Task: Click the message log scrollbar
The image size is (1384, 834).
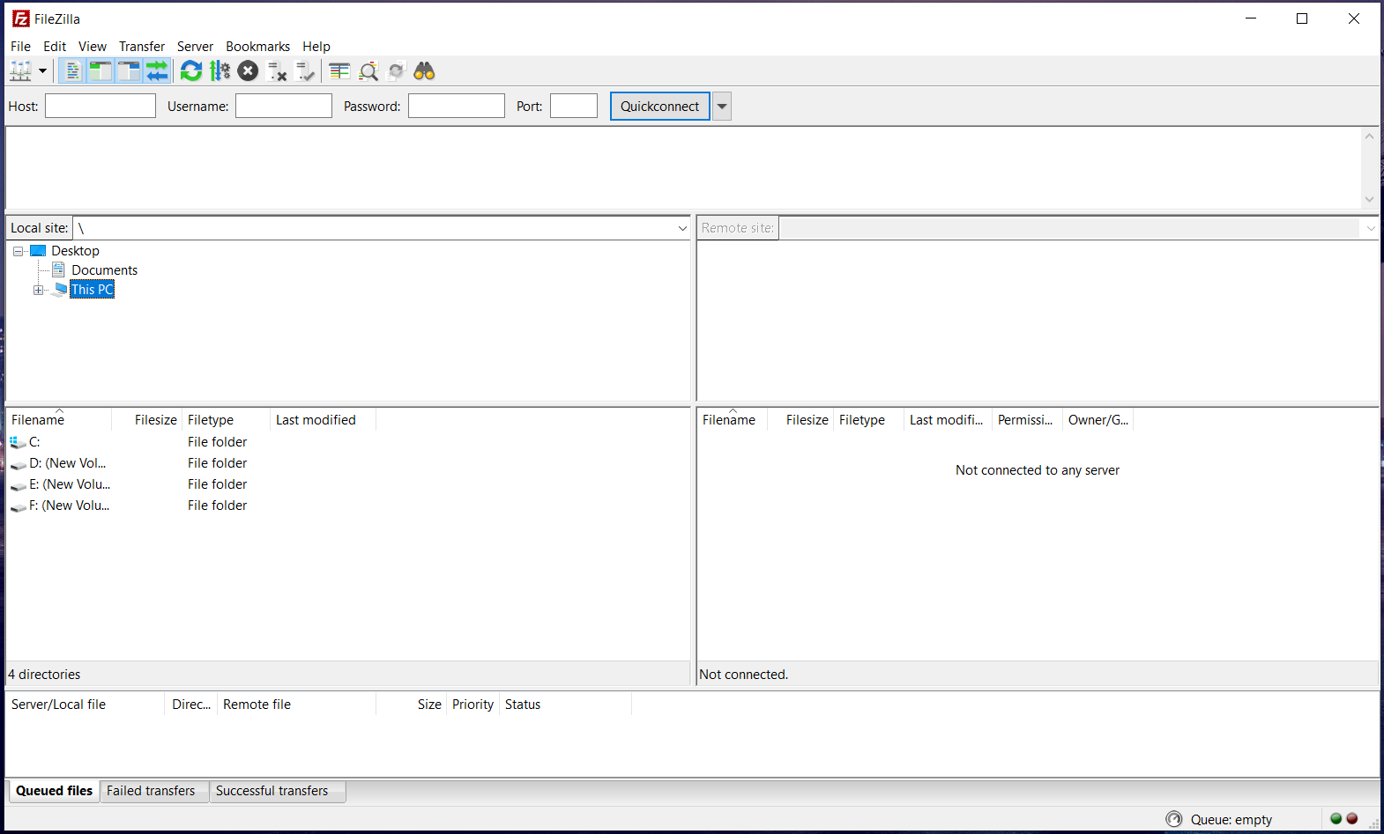Action: (x=1369, y=167)
